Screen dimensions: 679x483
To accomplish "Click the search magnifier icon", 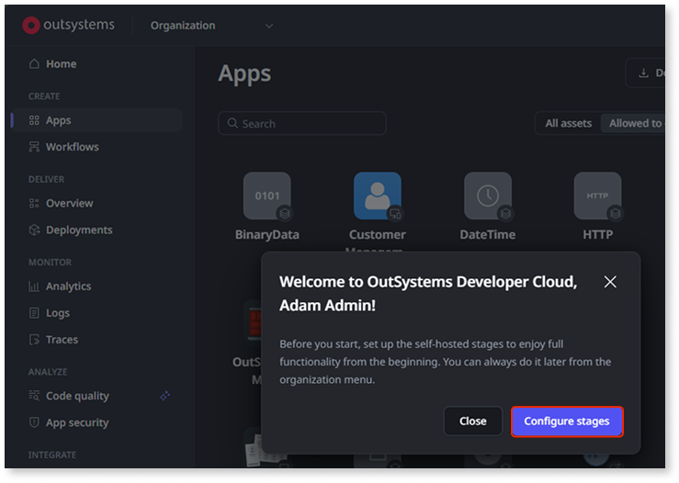I will click(x=232, y=123).
